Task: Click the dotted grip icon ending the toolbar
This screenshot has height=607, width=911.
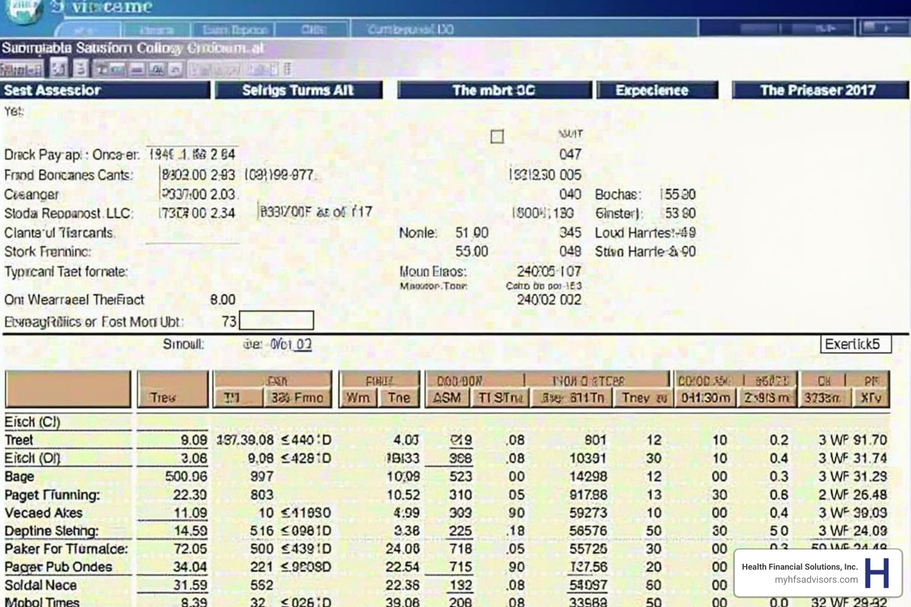Action: click(x=287, y=69)
